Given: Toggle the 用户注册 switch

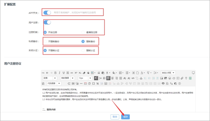Looking at the screenshot, I should tap(47, 22).
